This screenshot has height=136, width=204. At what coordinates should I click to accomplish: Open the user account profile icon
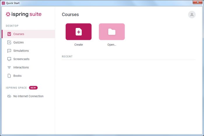192,15
